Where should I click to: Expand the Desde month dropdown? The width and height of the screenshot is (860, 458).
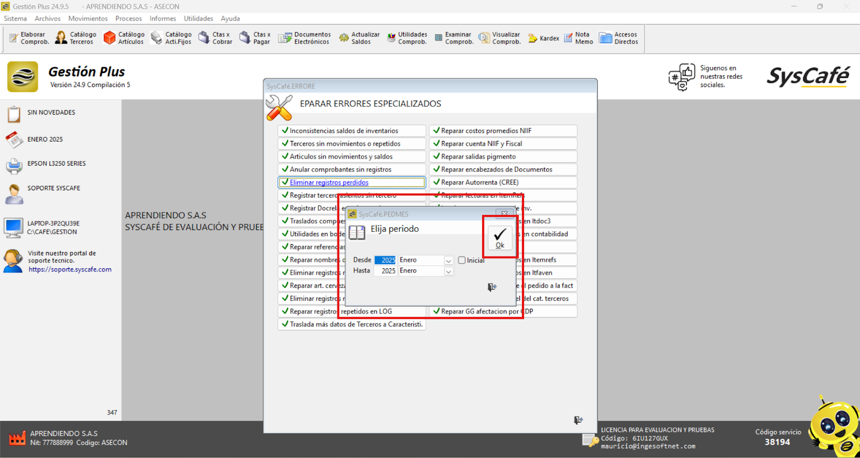[x=448, y=261]
